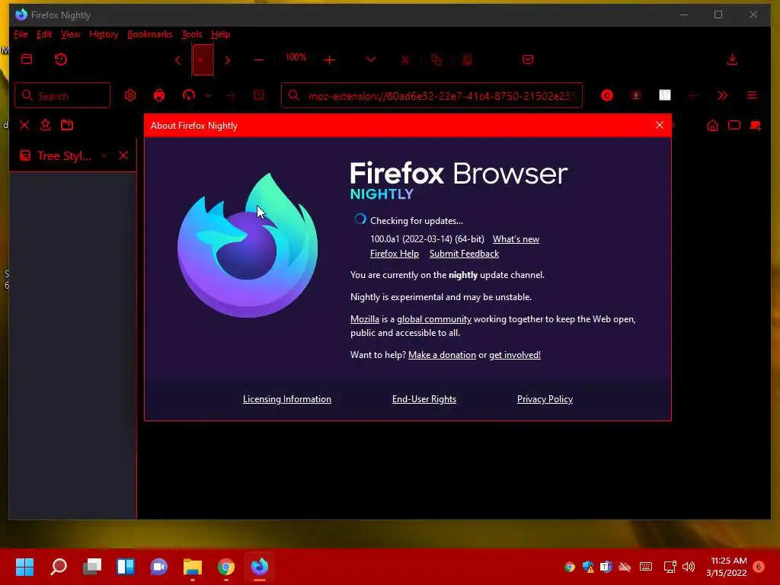The image size is (780, 585).
Task: Open the File menu
Action: 21,34
